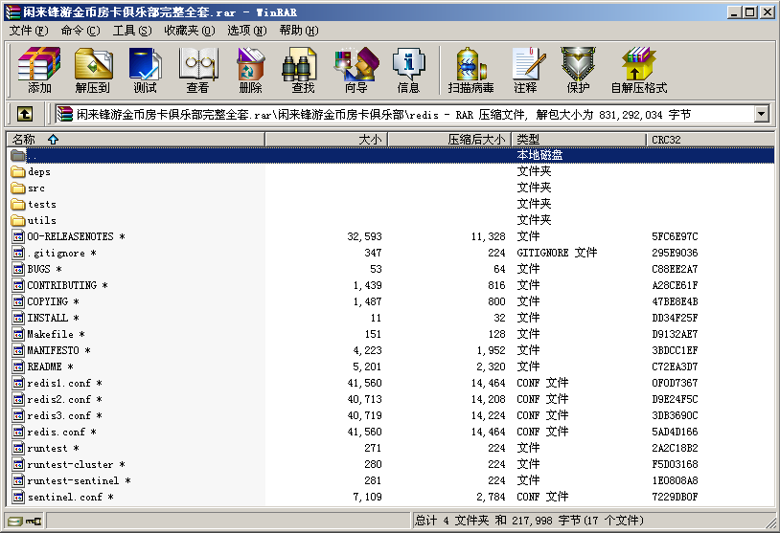The height and width of the screenshot is (533, 780).
Task: Create self-extracting archive (自解压格式) icon
Action: pos(638,70)
